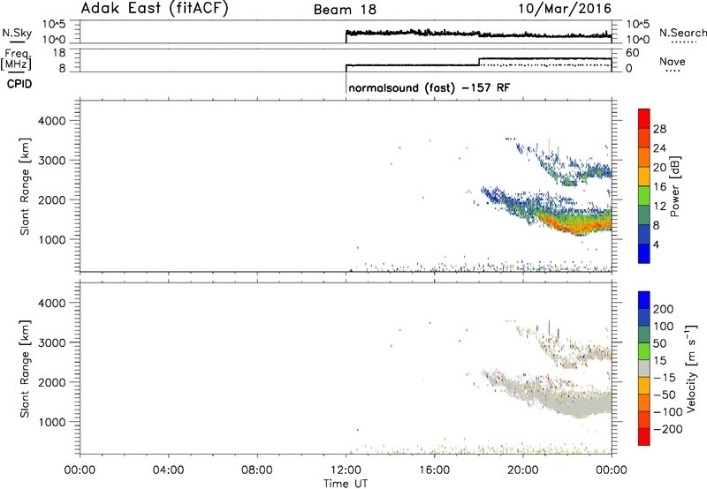
Task: Click the green 15–50 velocity swatch
Action: (644, 351)
